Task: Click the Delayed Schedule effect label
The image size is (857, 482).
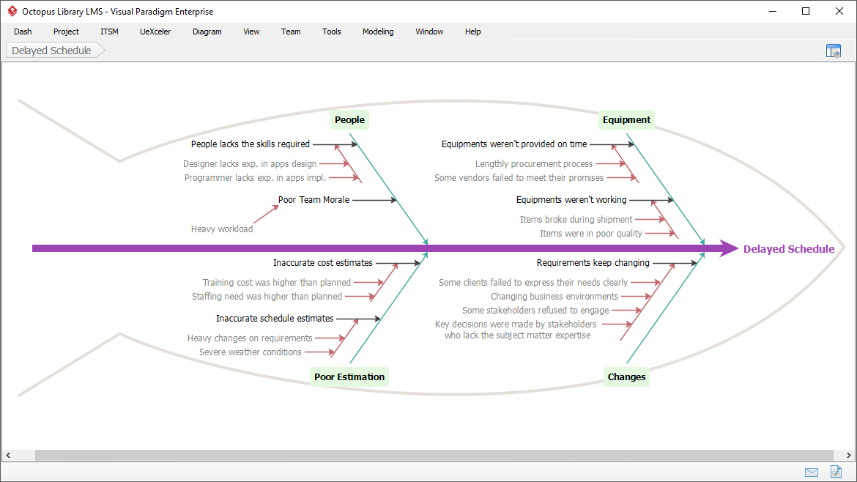Action: point(789,248)
